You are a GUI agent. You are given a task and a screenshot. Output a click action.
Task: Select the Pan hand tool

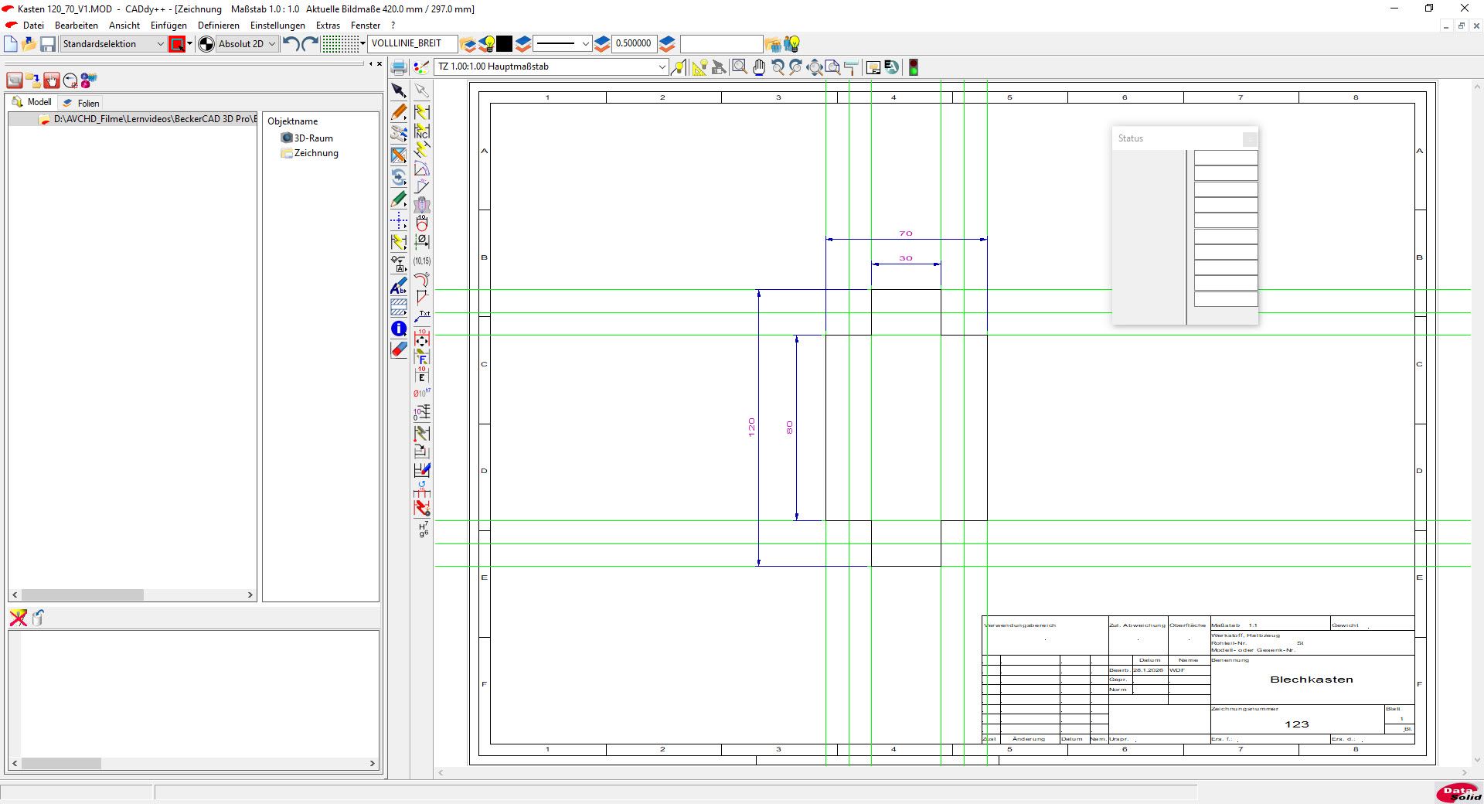759,67
